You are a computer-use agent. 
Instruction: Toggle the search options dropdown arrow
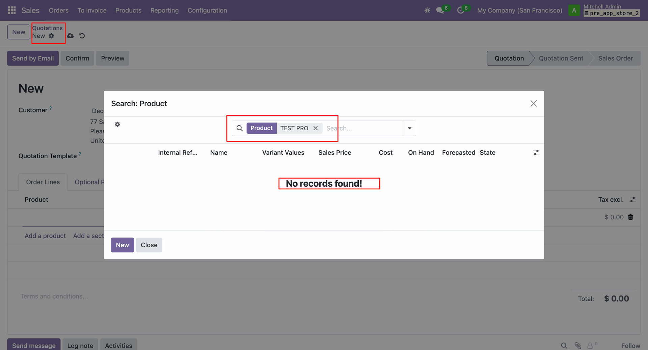click(x=409, y=128)
